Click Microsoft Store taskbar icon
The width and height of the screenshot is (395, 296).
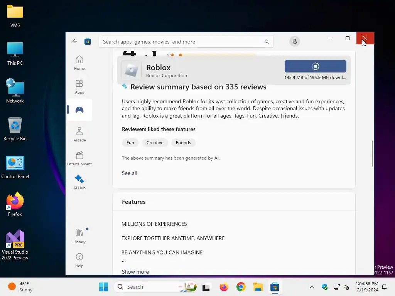point(275,287)
